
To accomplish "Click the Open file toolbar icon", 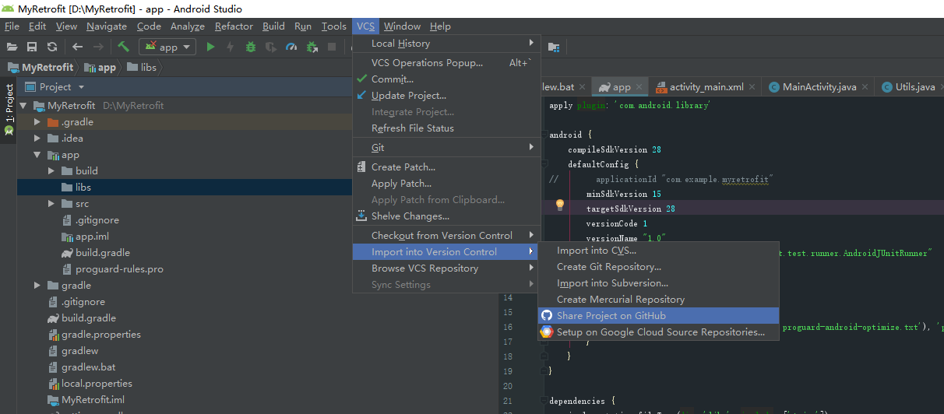I will (12, 47).
